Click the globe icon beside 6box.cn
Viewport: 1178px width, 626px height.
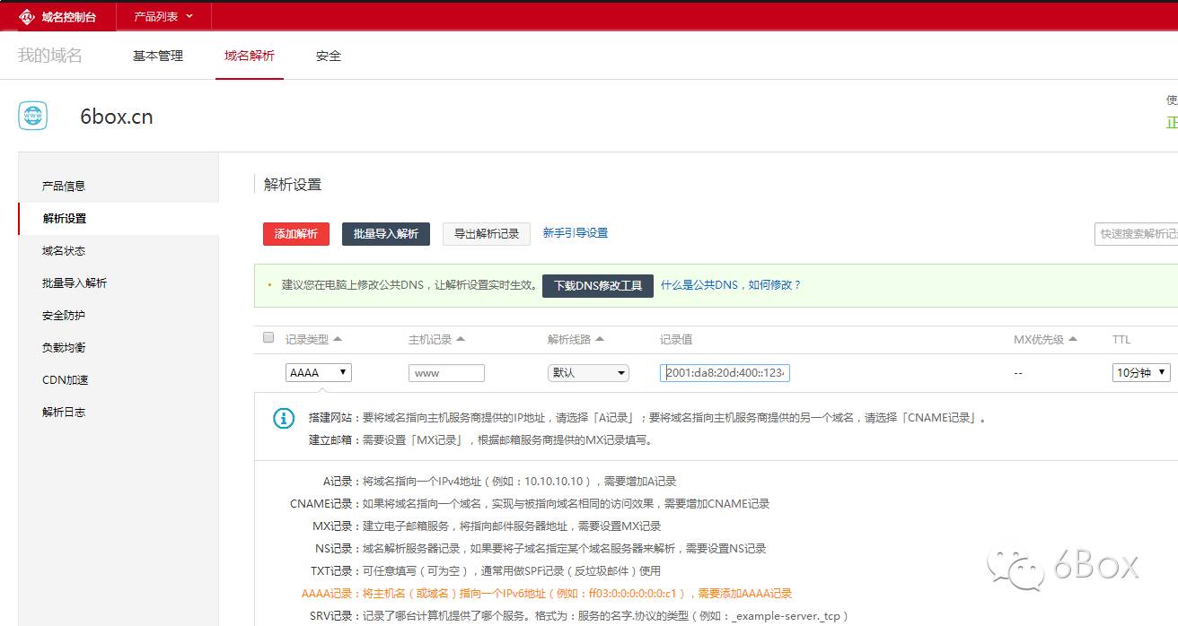[x=32, y=115]
